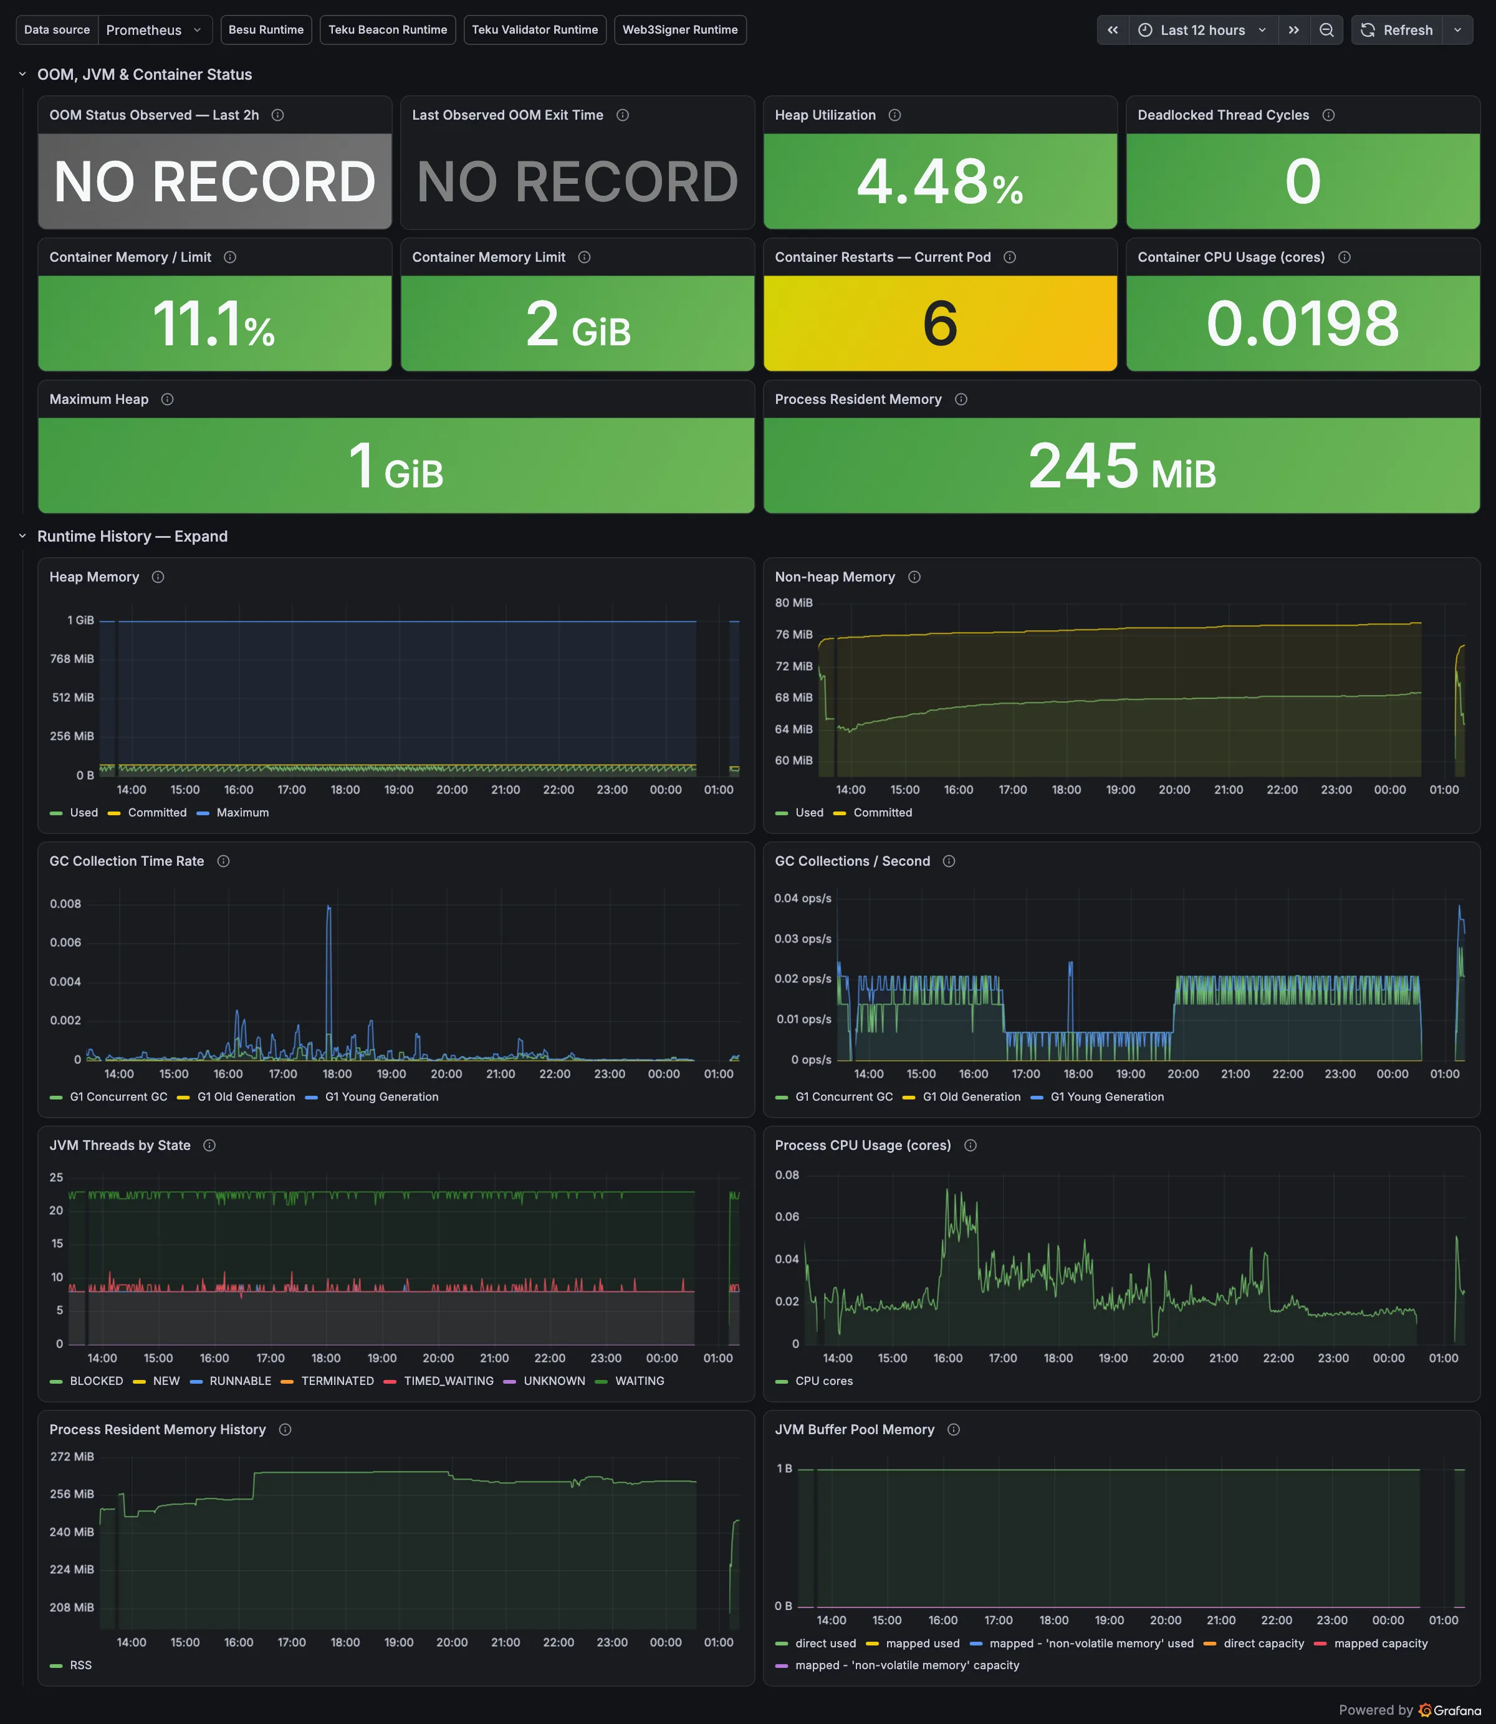Toggle TIMED_WAITING series in JVM Threads legend
This screenshot has height=1724, width=1496.
(x=448, y=1381)
